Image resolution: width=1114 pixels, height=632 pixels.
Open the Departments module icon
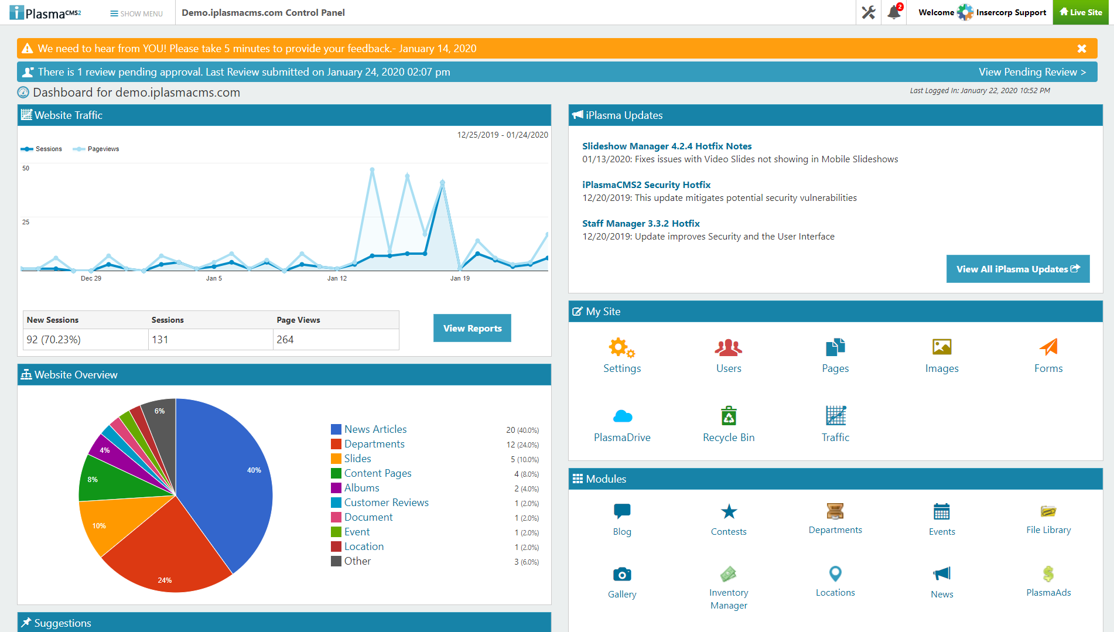coord(835,511)
